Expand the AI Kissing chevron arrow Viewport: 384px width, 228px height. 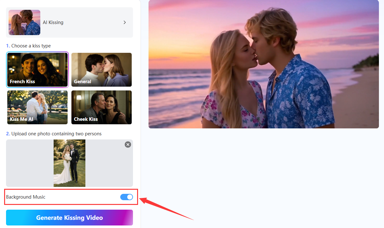(x=125, y=22)
